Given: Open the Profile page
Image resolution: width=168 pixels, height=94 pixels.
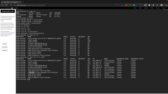Looking at the screenshot, I should pos(152,8).
